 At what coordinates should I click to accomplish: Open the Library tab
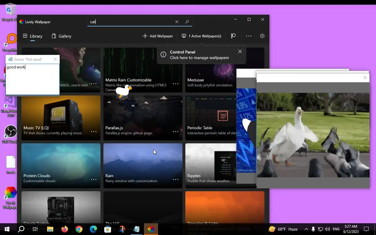[33, 36]
